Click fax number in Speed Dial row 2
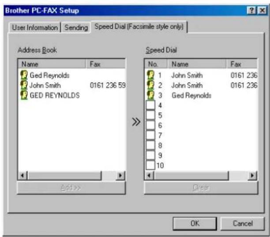The width and height of the screenshot is (270, 237). [244, 85]
